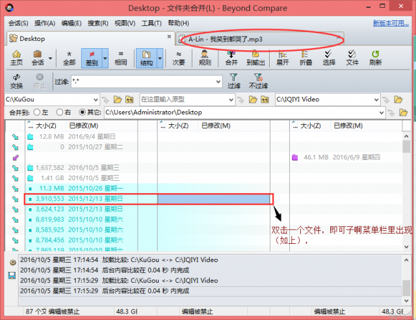
Task: Click the filter text input field
Action: click(x=143, y=81)
